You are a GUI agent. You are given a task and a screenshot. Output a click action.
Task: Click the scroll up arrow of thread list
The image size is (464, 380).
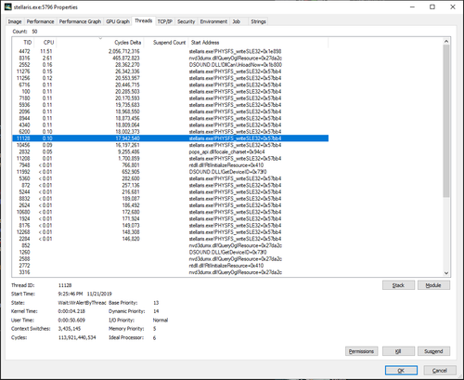[x=446, y=41]
